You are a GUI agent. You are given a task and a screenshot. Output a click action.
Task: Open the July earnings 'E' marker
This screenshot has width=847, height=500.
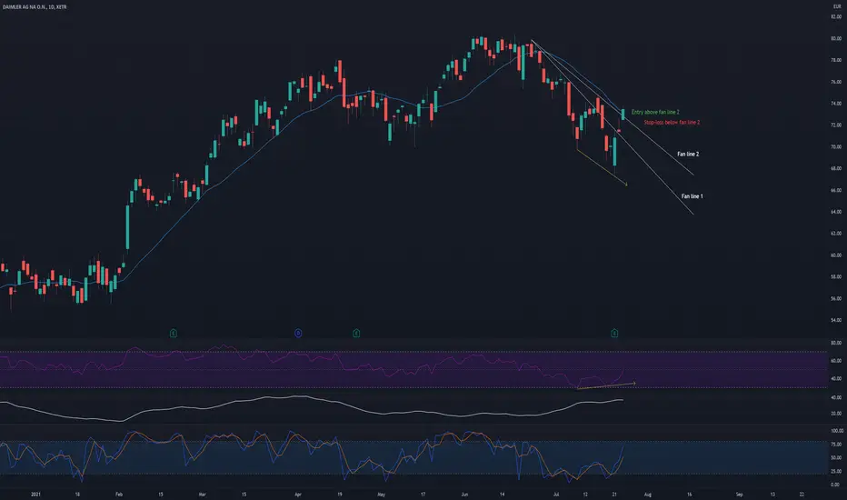point(614,333)
